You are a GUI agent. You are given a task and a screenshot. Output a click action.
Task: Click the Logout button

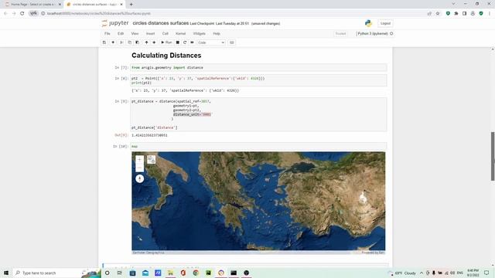(385, 23)
